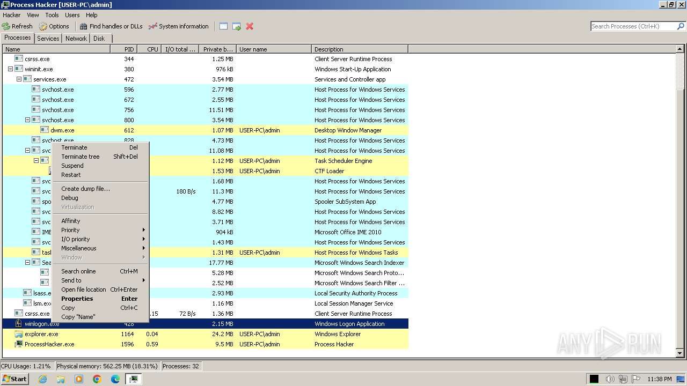Open Microsoft Edge from the taskbar
Image resolution: width=687 pixels, height=386 pixels.
(115, 379)
